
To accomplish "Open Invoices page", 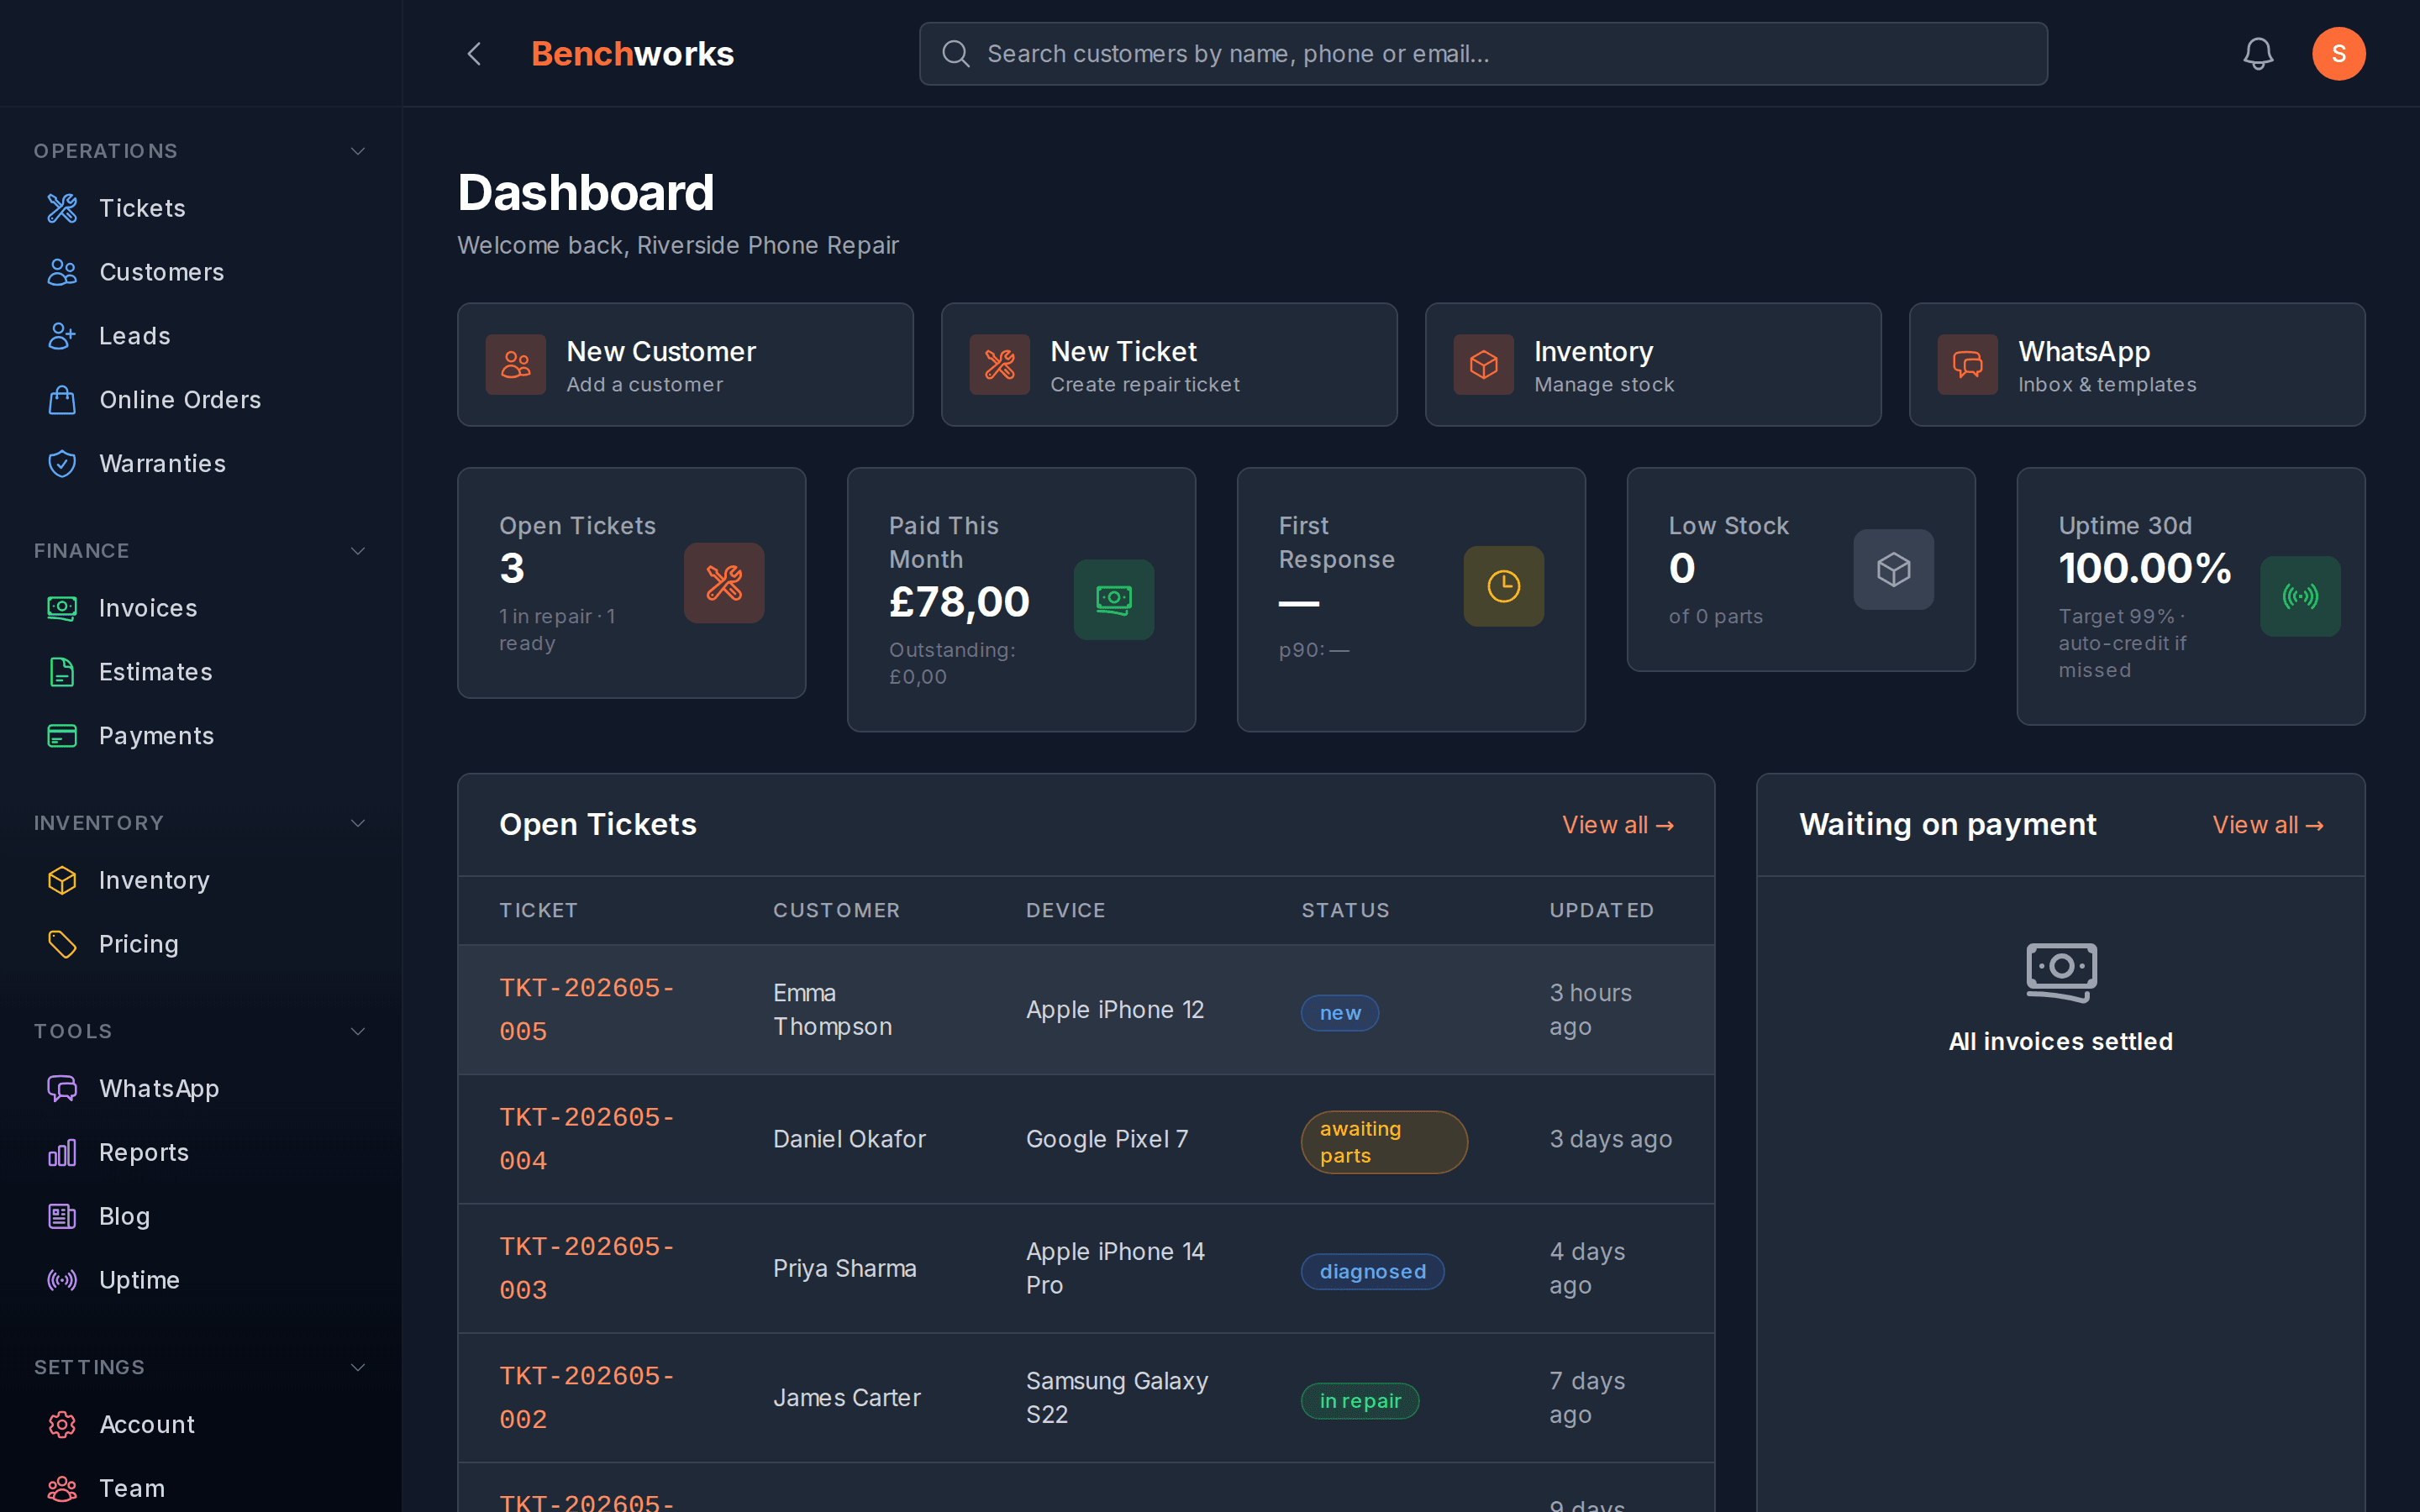I will click(200, 608).
